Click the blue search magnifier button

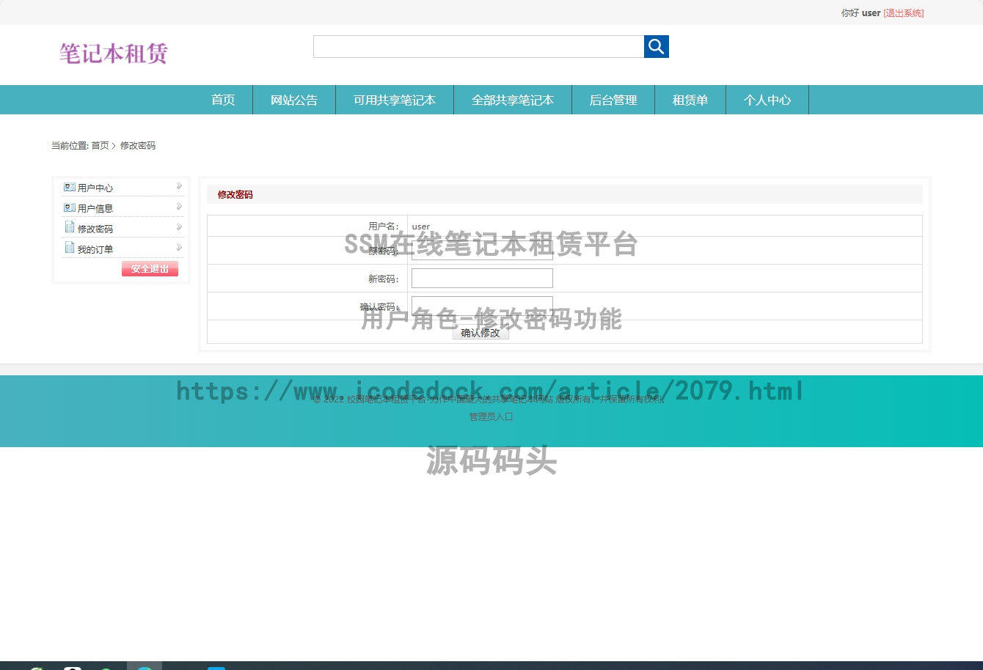(656, 46)
